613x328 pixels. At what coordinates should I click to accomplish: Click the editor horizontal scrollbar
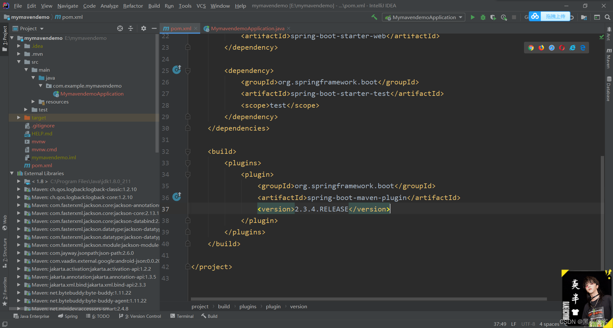tap(369, 299)
